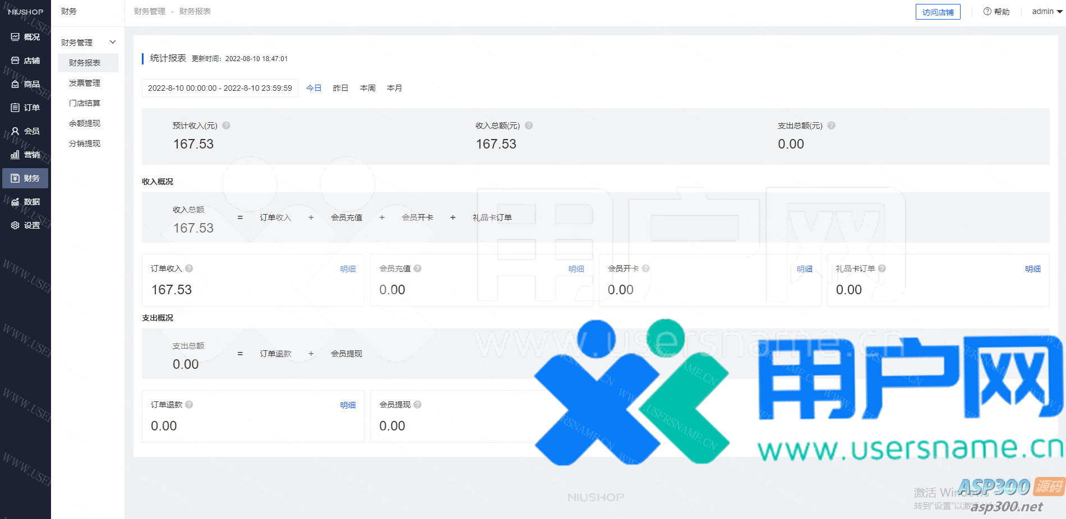Click 财务管理 breadcrumb
Viewport: 1066px width, 519px height.
tap(150, 11)
